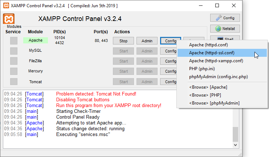Image resolution: width=269 pixels, height=157 pixels.
Task: Select Apache (httpd.conf) from menu
Action: pyautogui.click(x=208, y=45)
